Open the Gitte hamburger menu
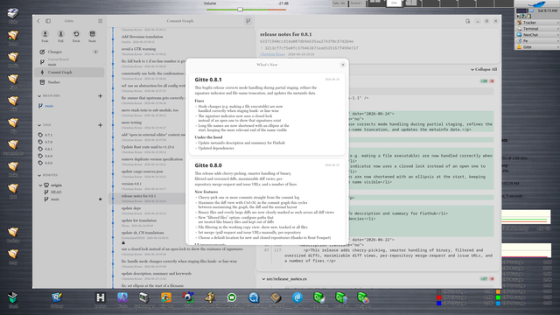This screenshot has width=560, height=315. 101,21
